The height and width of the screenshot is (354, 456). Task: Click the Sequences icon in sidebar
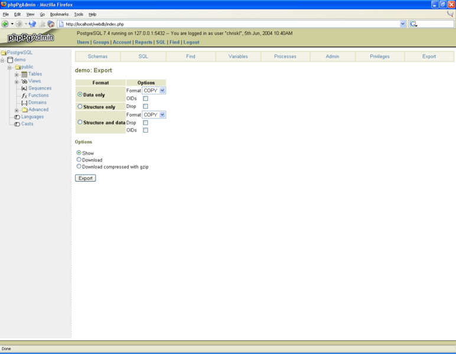[24, 88]
